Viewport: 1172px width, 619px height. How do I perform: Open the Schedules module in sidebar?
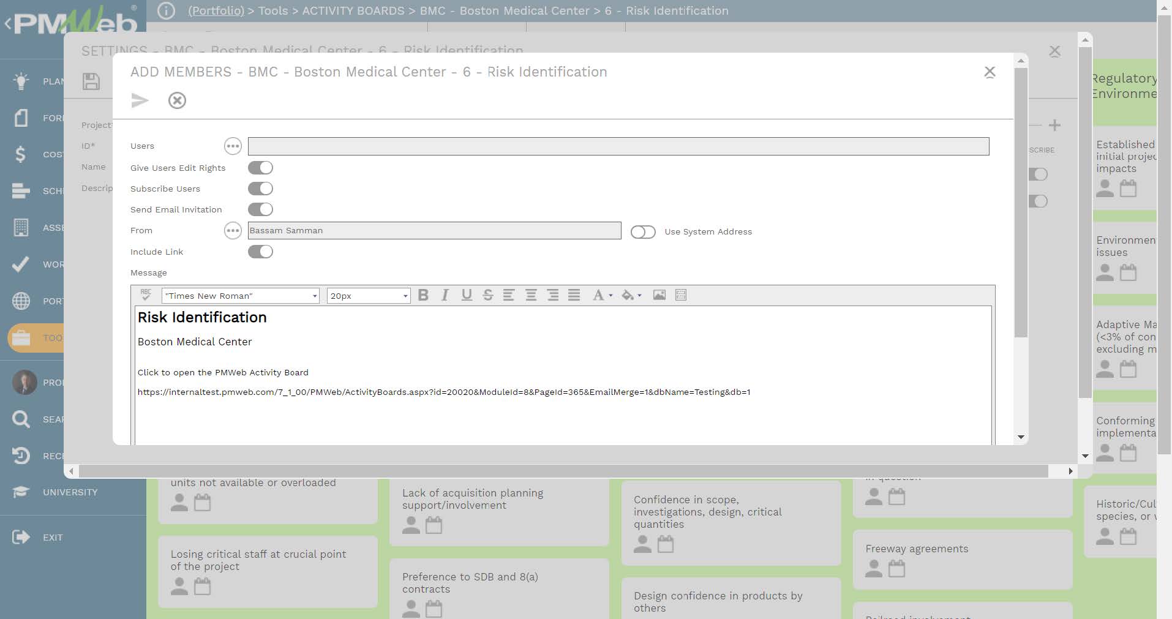[x=21, y=191]
